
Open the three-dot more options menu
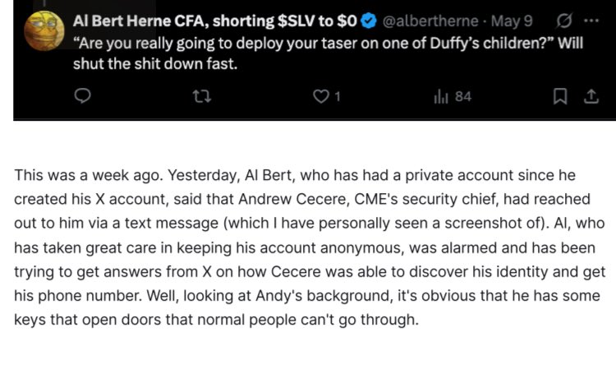coord(591,21)
